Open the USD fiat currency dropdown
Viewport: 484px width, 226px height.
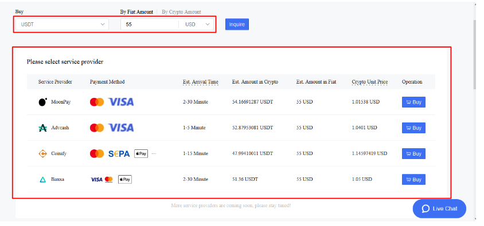pyautogui.click(x=197, y=25)
